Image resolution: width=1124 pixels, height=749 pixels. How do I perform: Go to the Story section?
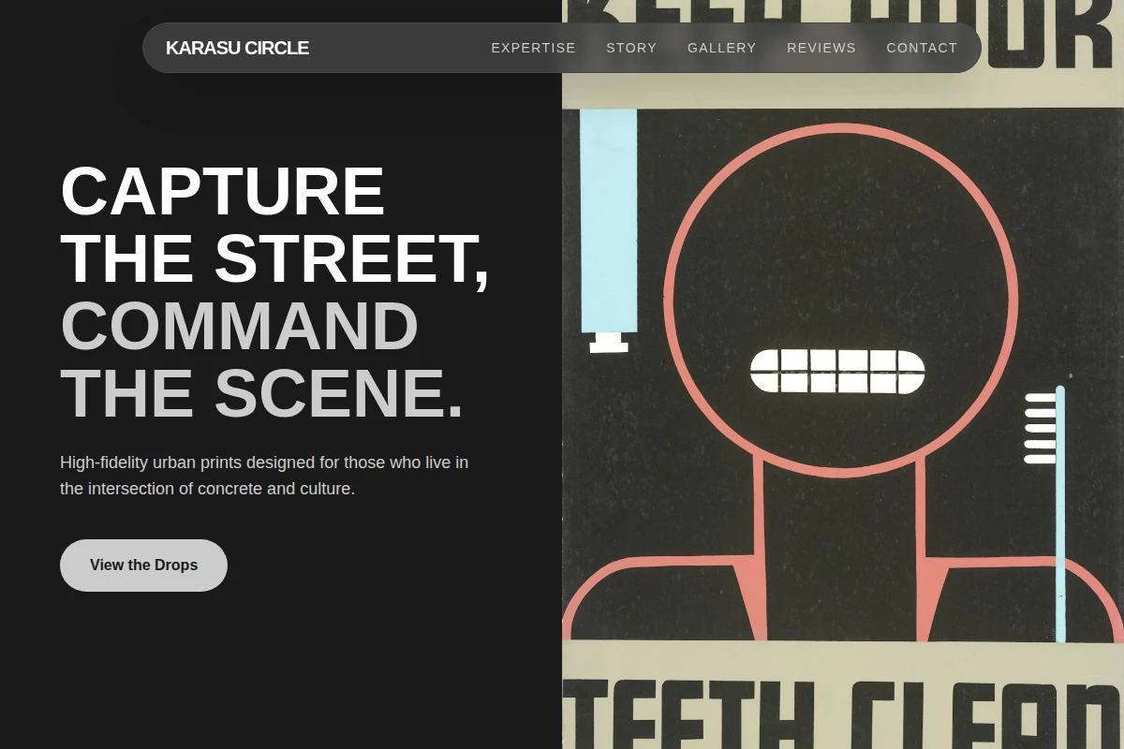tap(631, 48)
